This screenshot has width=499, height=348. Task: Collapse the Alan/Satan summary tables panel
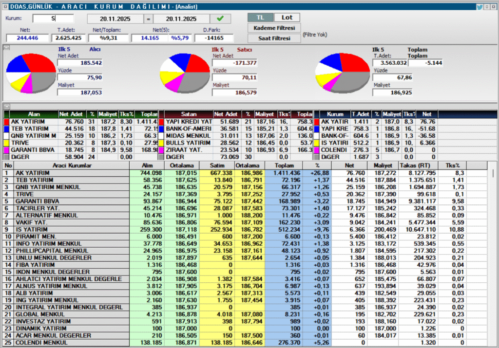point(6,106)
